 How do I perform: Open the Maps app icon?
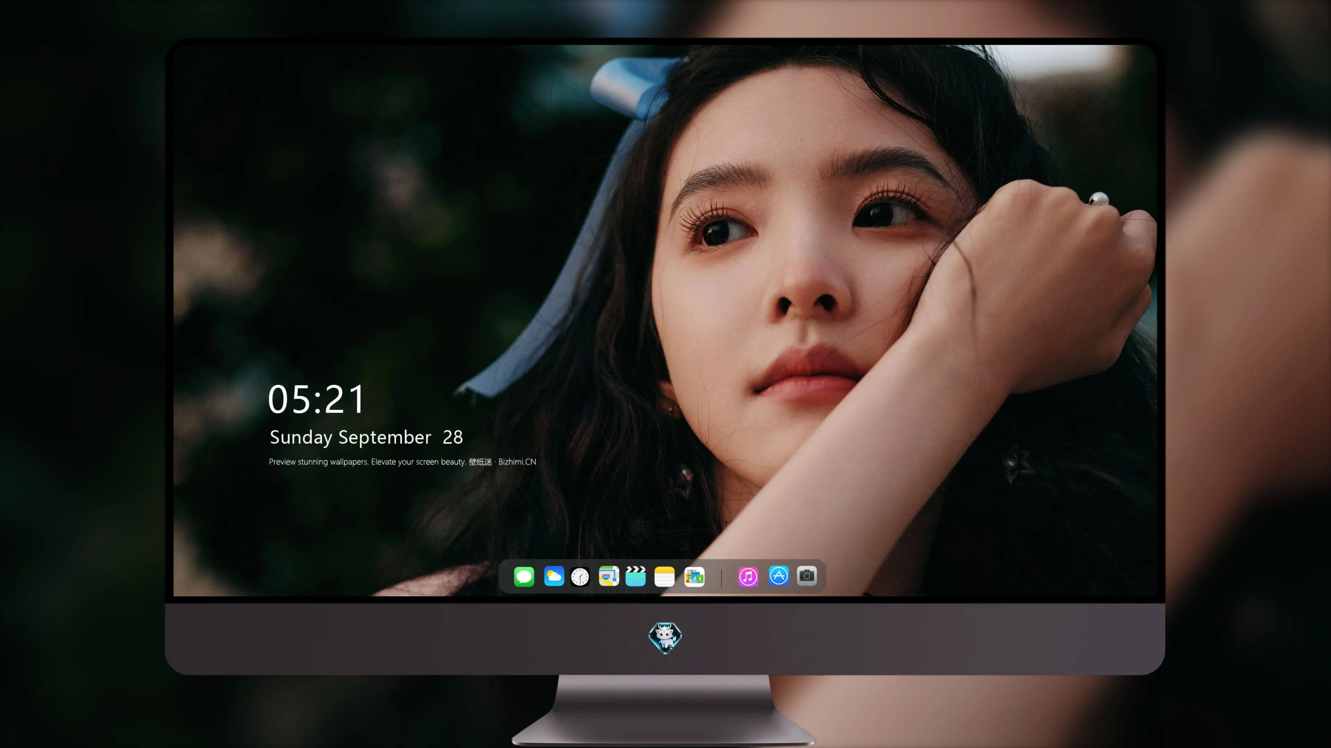point(609,576)
